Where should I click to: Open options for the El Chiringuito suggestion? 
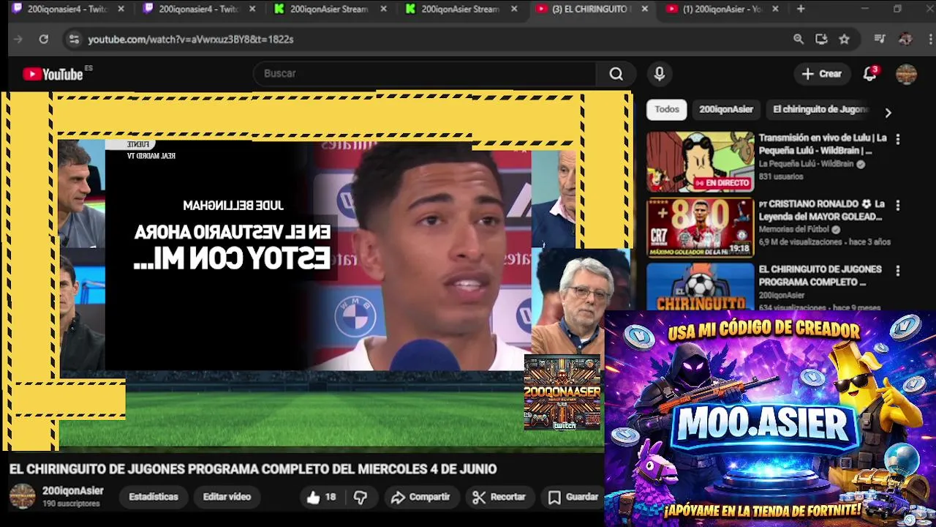coord(898,271)
